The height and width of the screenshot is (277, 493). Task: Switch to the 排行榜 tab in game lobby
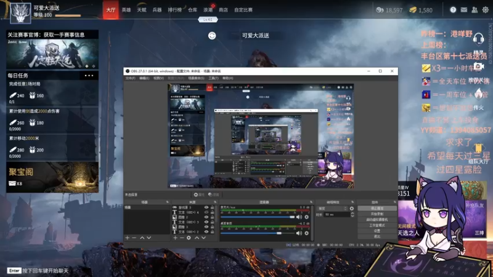[x=175, y=10]
